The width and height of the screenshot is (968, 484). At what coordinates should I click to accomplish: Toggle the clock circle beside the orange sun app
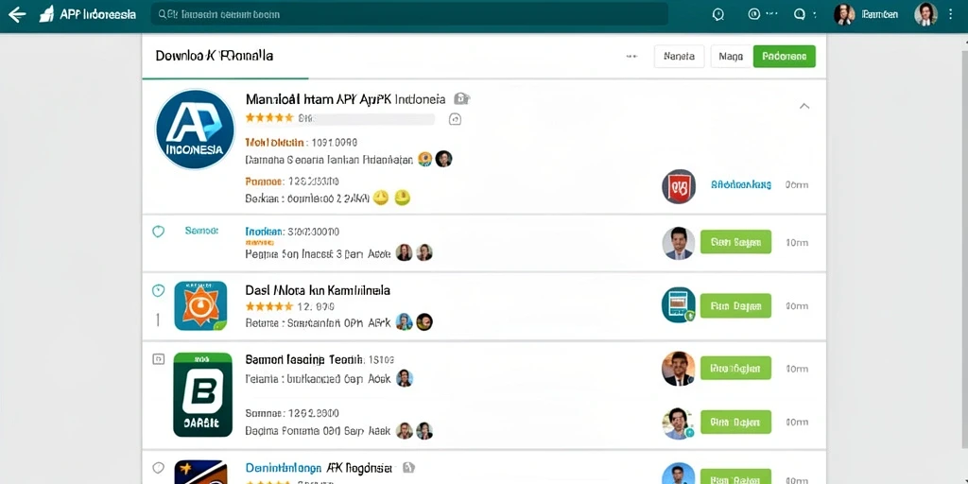158,290
